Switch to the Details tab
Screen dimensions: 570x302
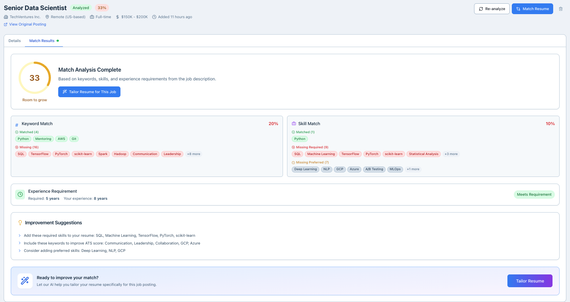point(14,41)
